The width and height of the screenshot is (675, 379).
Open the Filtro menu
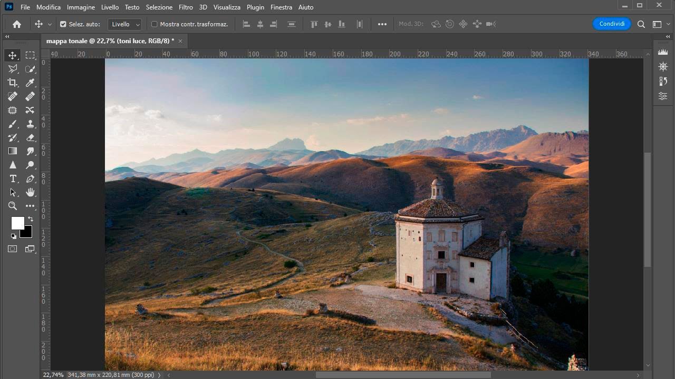[x=186, y=7]
